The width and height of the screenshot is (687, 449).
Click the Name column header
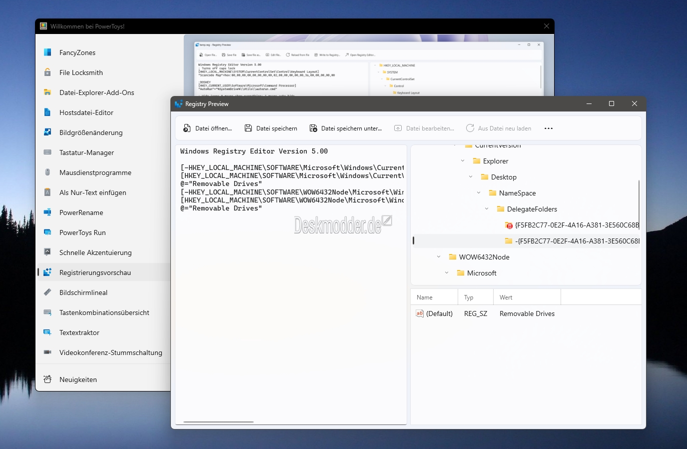pos(434,297)
